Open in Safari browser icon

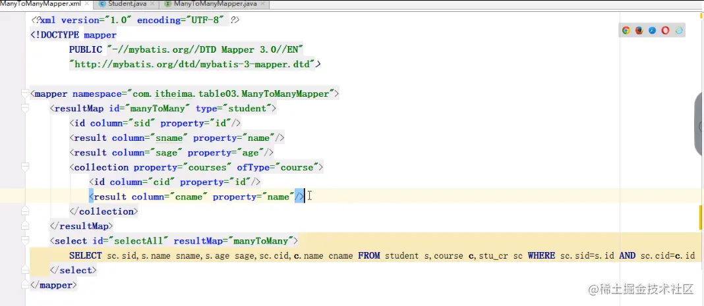pyautogui.click(x=652, y=30)
